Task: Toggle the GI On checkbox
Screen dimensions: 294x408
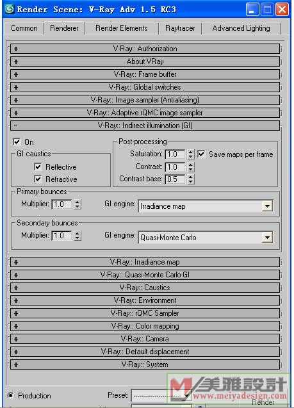Action: [x=17, y=142]
